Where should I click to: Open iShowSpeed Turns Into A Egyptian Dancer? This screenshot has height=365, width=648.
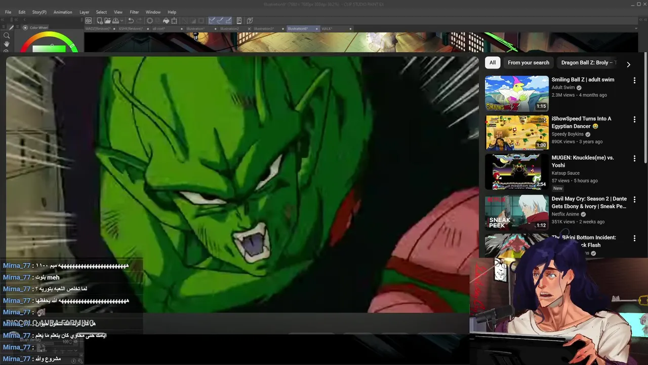coord(581,122)
